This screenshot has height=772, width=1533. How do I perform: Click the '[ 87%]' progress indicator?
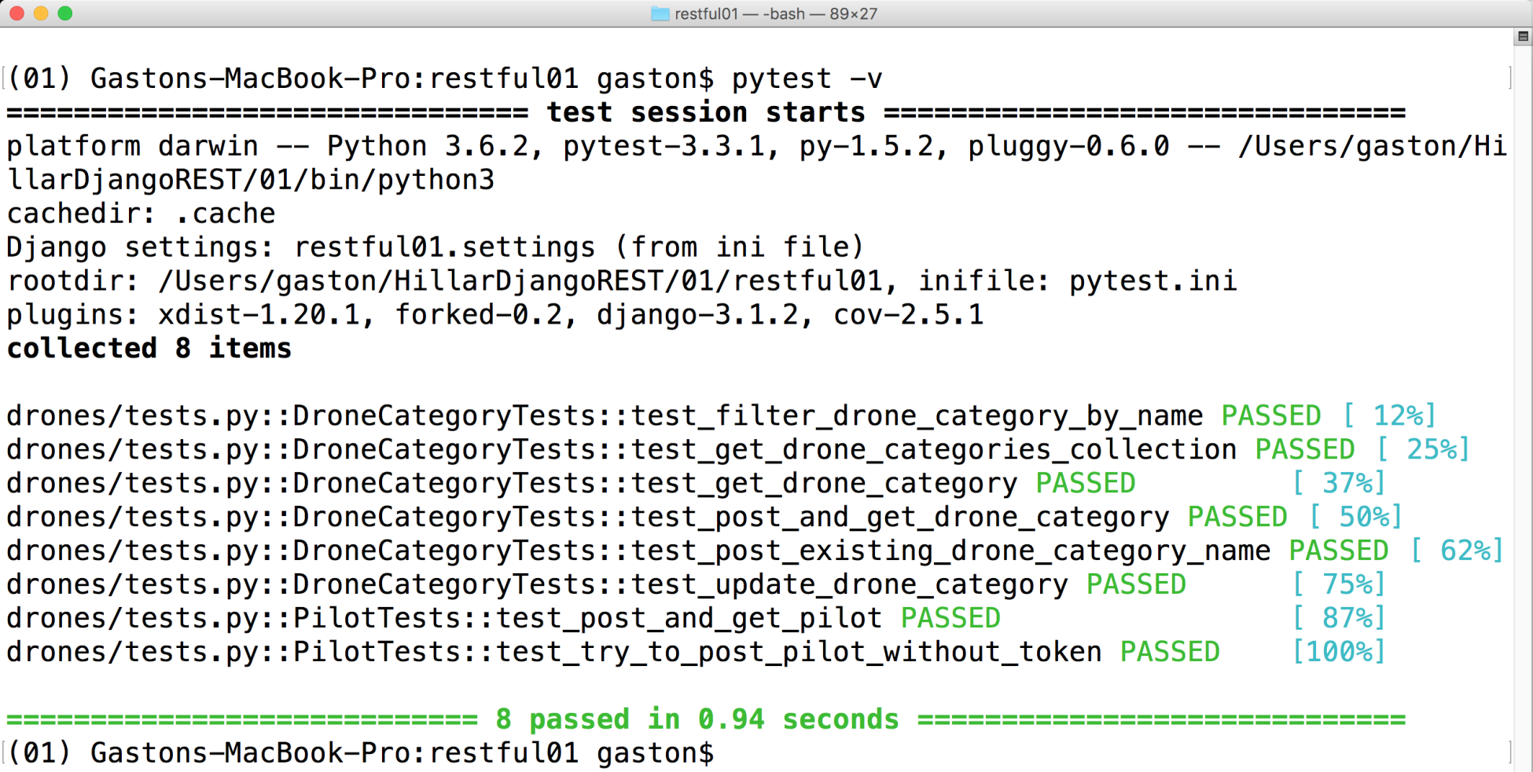(1339, 618)
